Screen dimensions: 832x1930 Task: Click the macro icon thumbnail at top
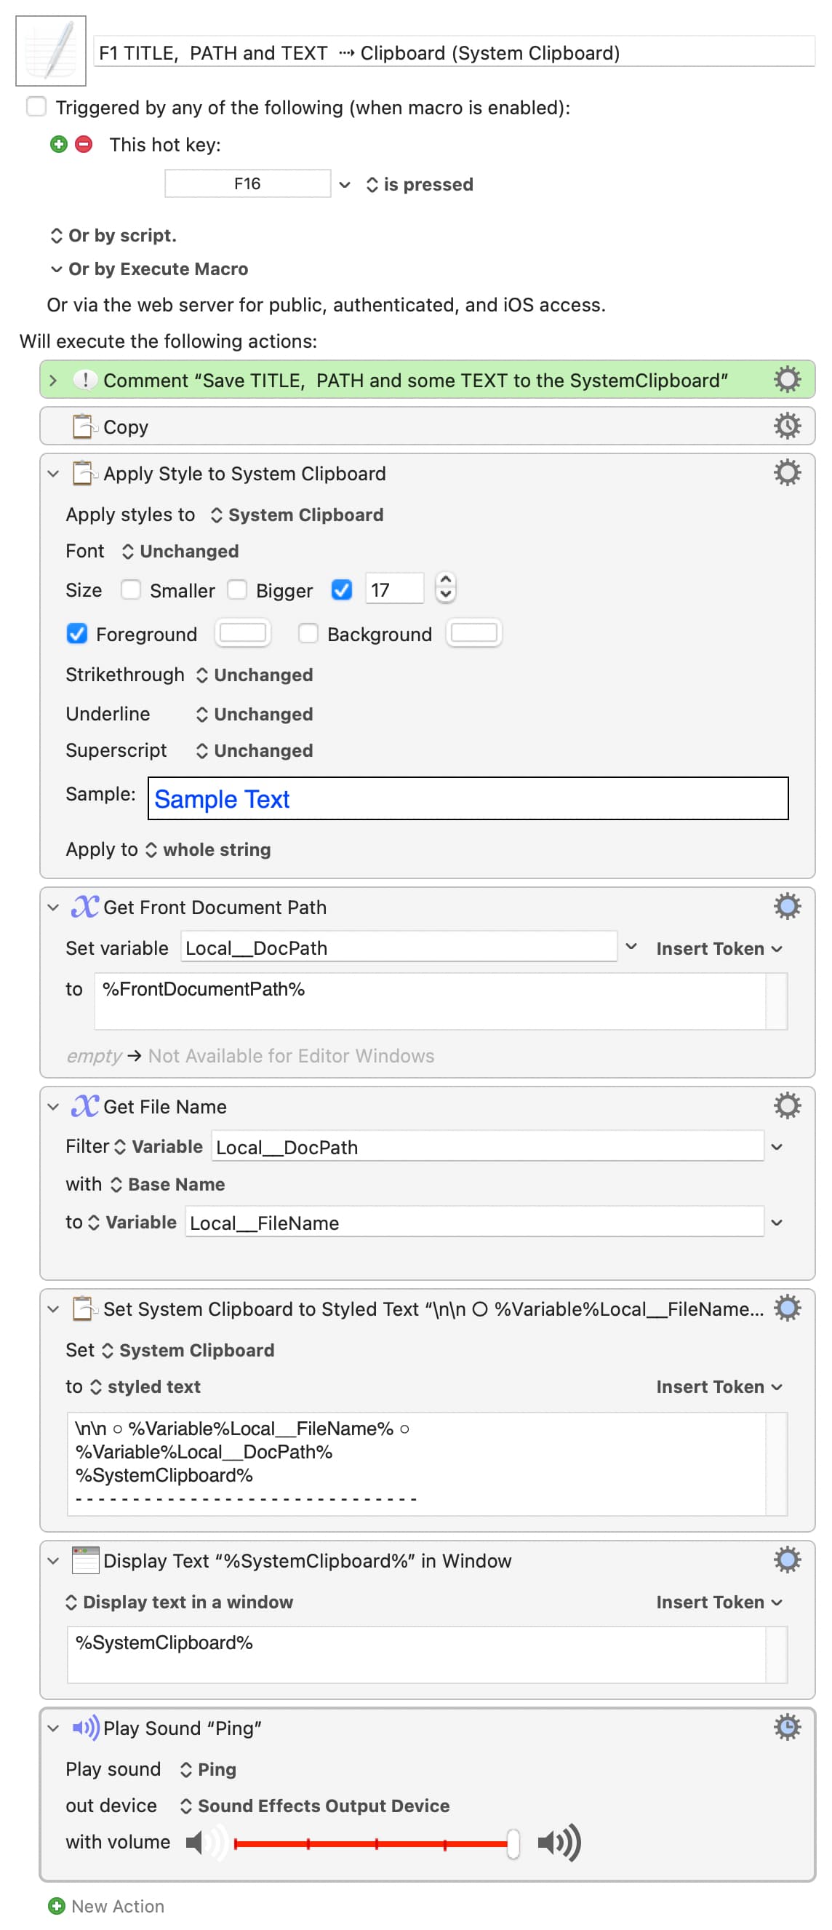50,51
